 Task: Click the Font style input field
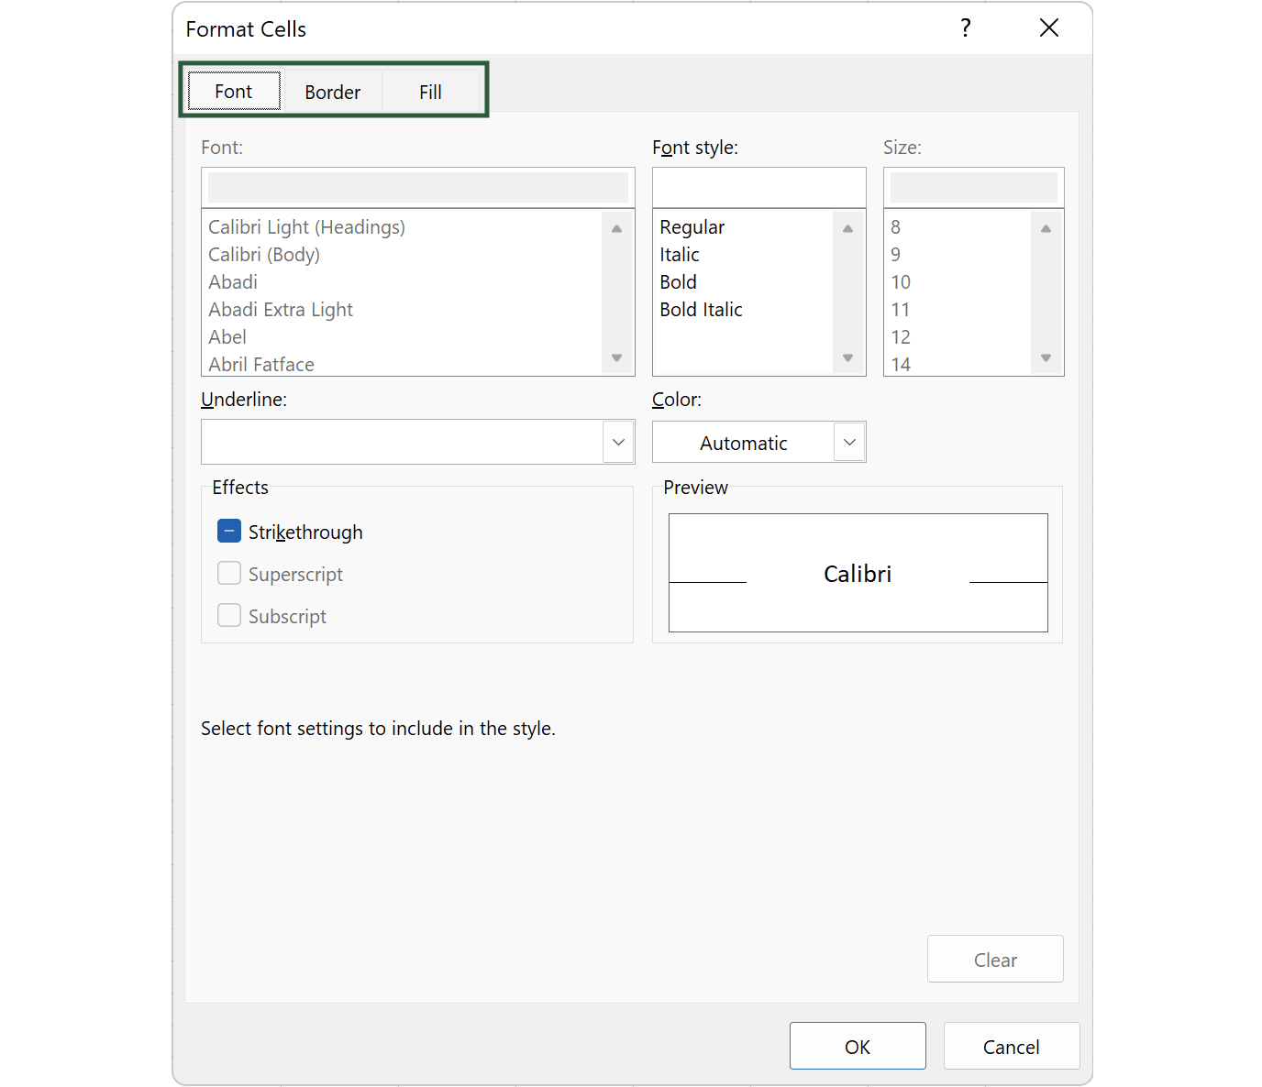758,188
